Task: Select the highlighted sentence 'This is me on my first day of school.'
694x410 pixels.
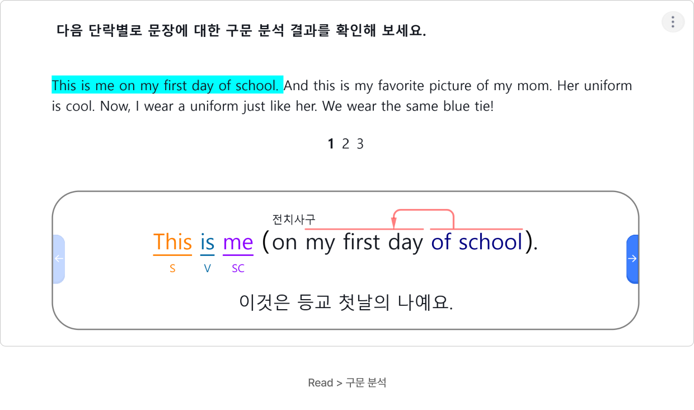Action: (167, 86)
